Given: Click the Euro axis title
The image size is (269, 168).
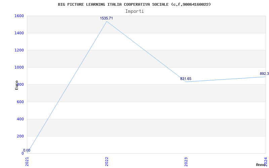Looking at the screenshot, I should pyautogui.click(x=16, y=85).
